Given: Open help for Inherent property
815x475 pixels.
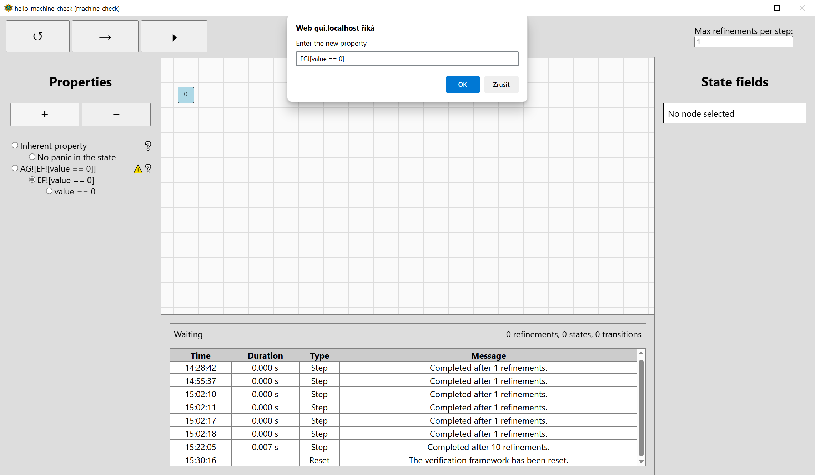Looking at the screenshot, I should coord(148,146).
